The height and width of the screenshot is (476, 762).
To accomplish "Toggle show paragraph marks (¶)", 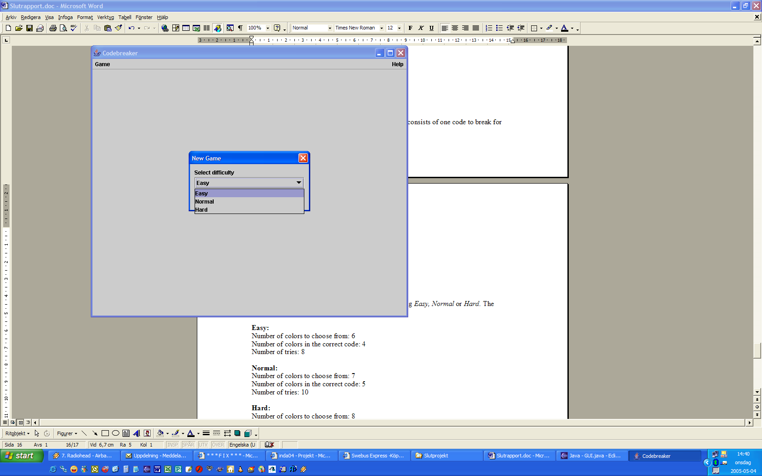I will (x=240, y=28).
